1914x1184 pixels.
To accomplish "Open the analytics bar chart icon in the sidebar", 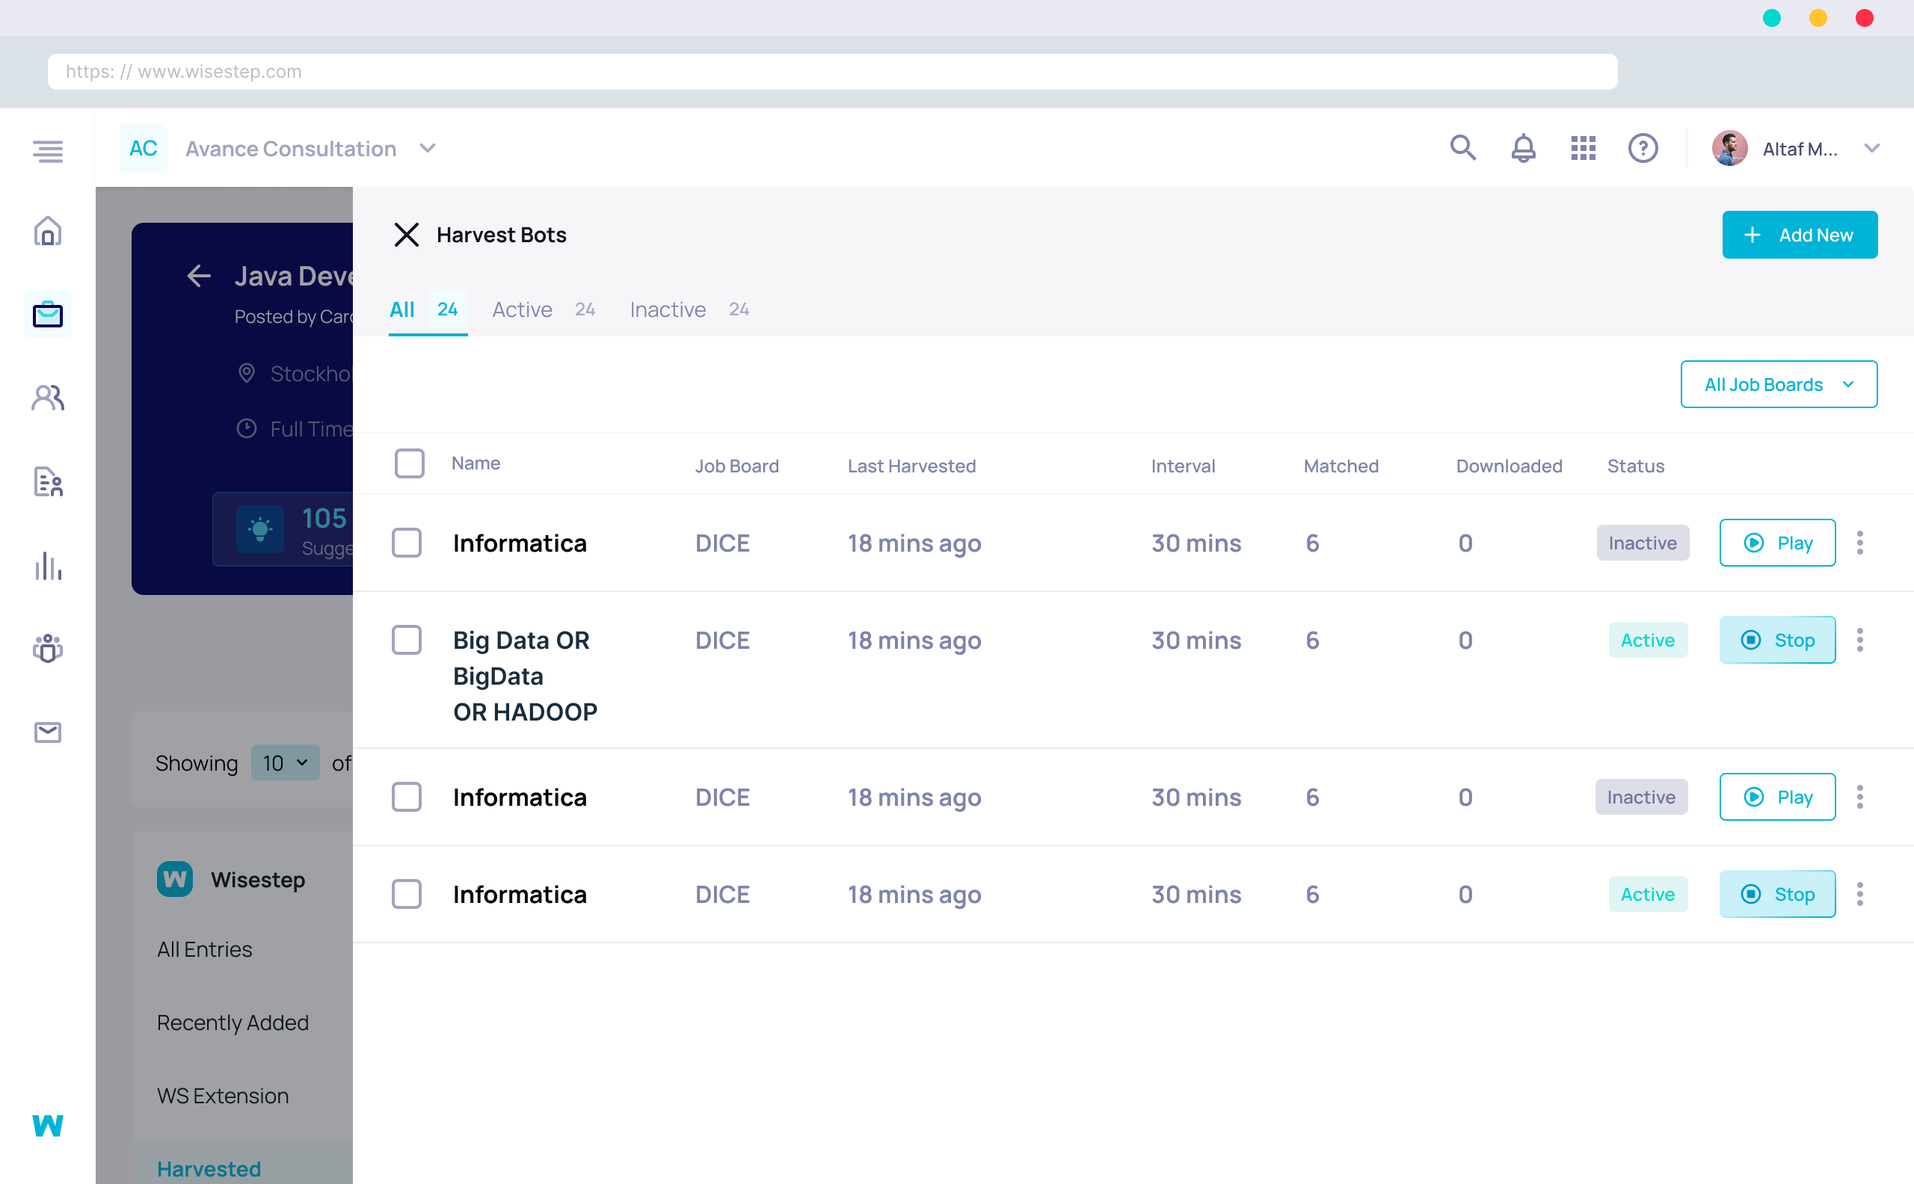I will pos(47,567).
